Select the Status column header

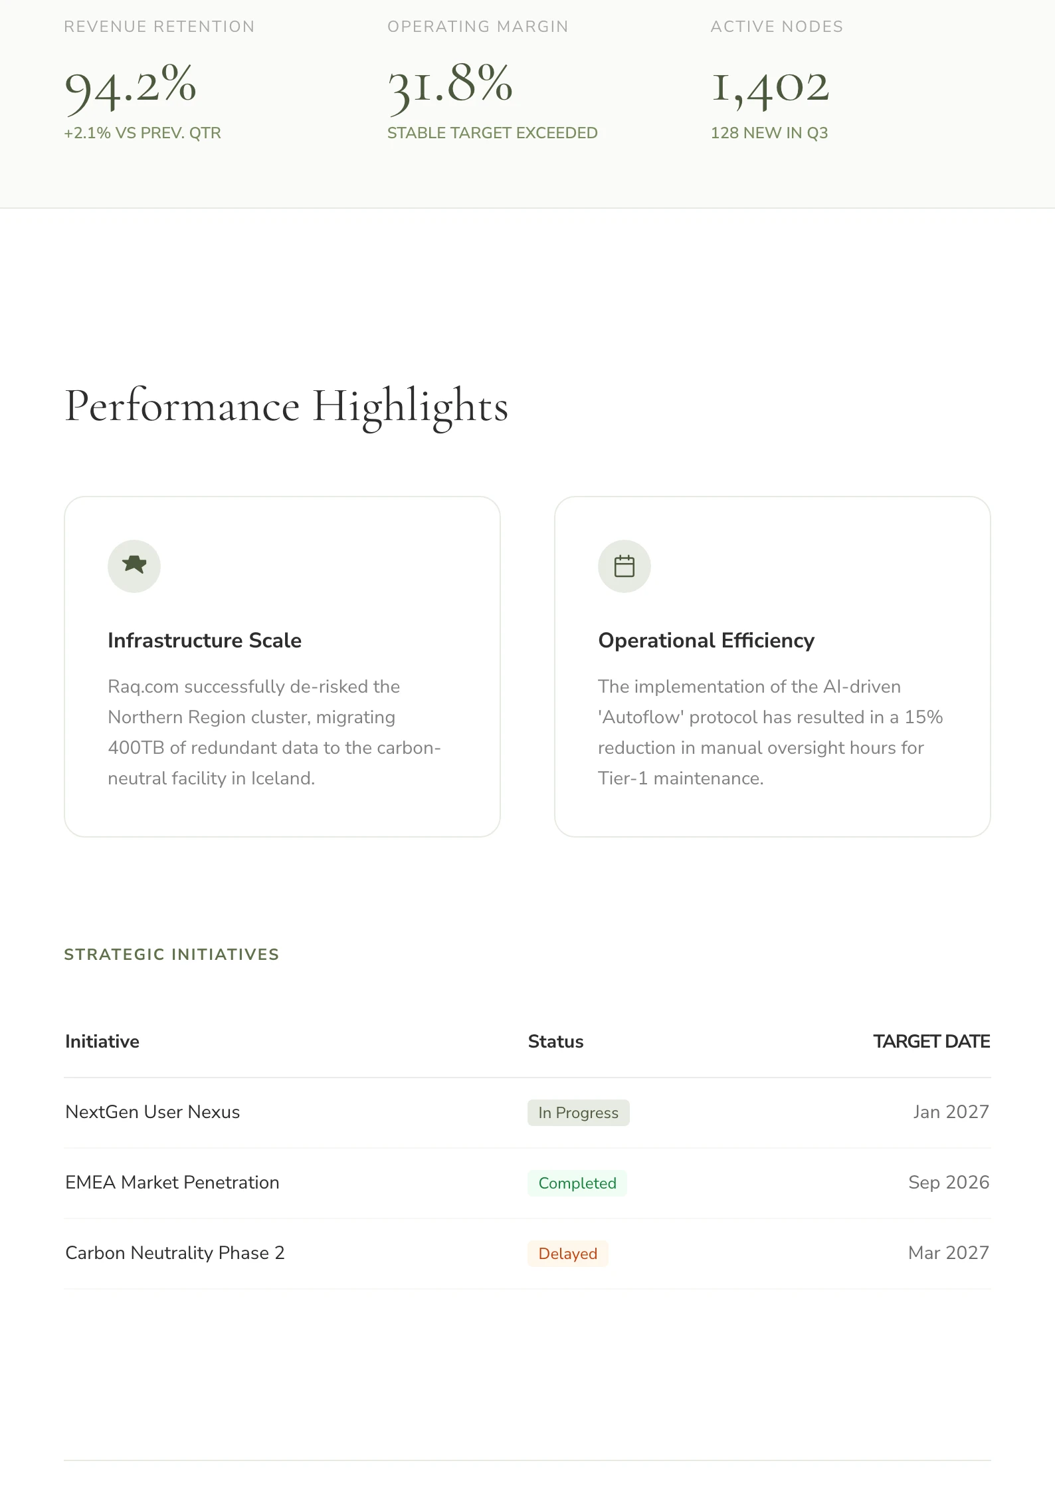pos(555,1042)
